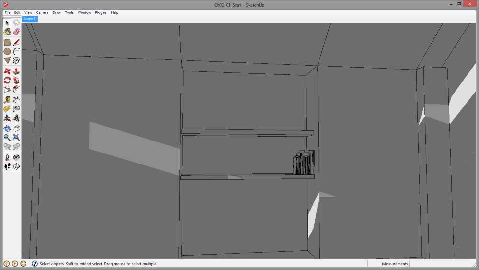Click the Previous view camera icon
The width and height of the screenshot is (479, 270).
(x=7, y=147)
